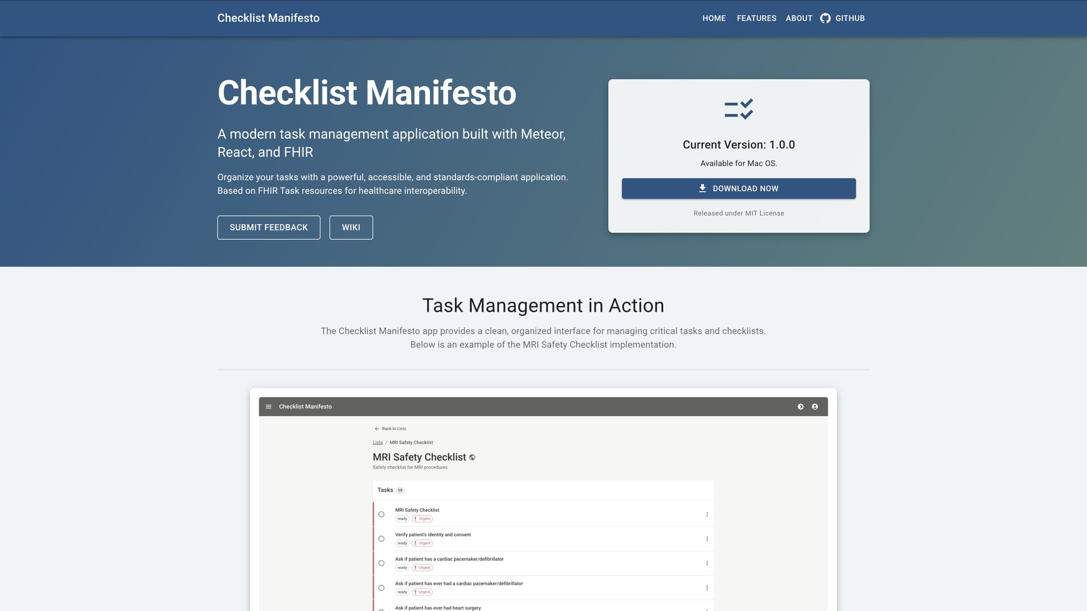Click the Checklist Manifesto brand title in header
1087x611 pixels.
[268, 18]
